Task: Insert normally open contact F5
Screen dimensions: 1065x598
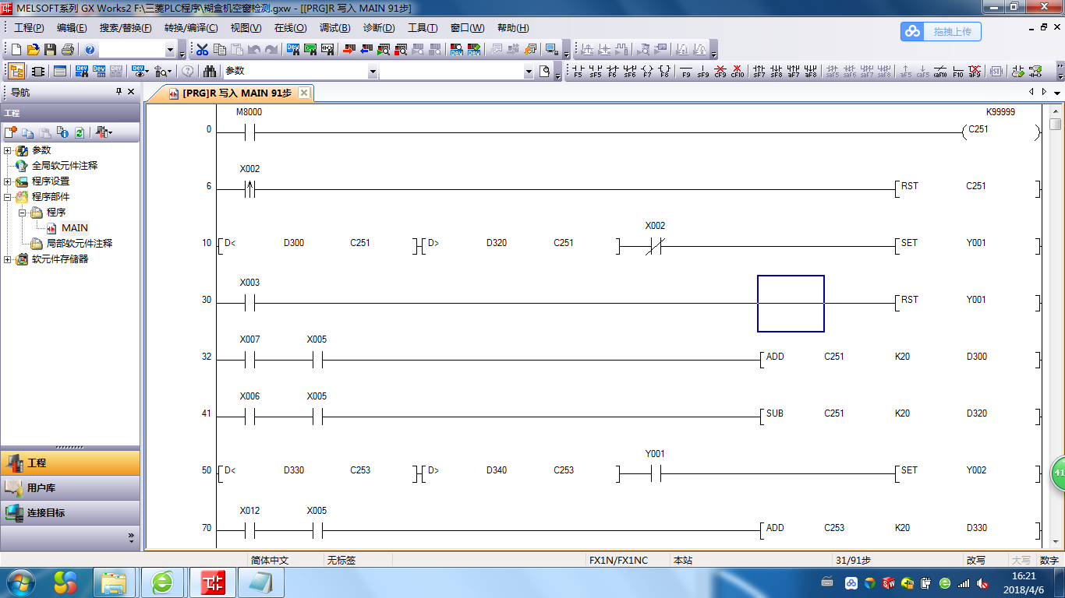Action: coord(578,72)
